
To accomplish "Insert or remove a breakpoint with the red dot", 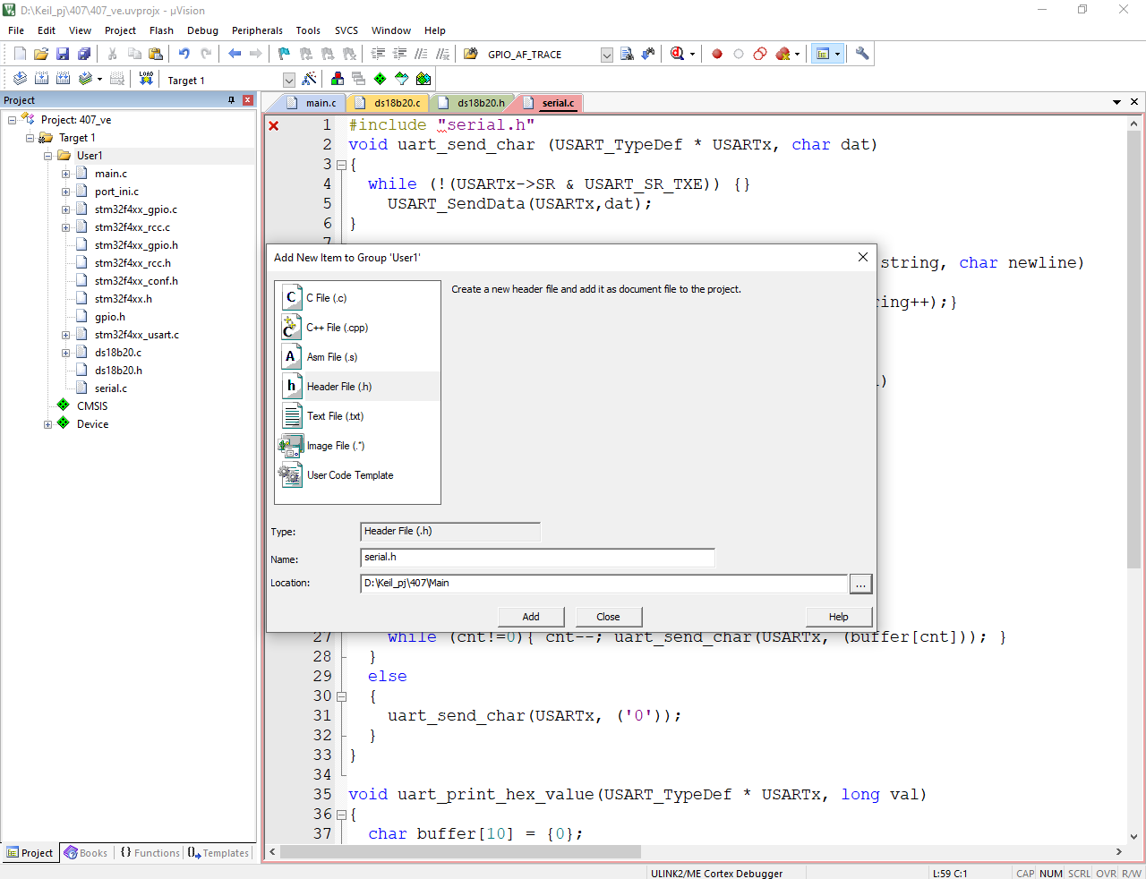I will point(717,54).
